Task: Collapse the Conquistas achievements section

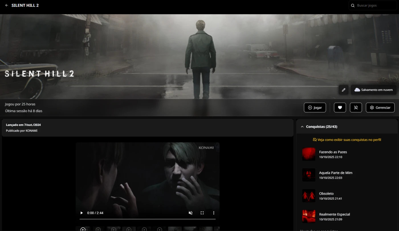Action: (302, 127)
